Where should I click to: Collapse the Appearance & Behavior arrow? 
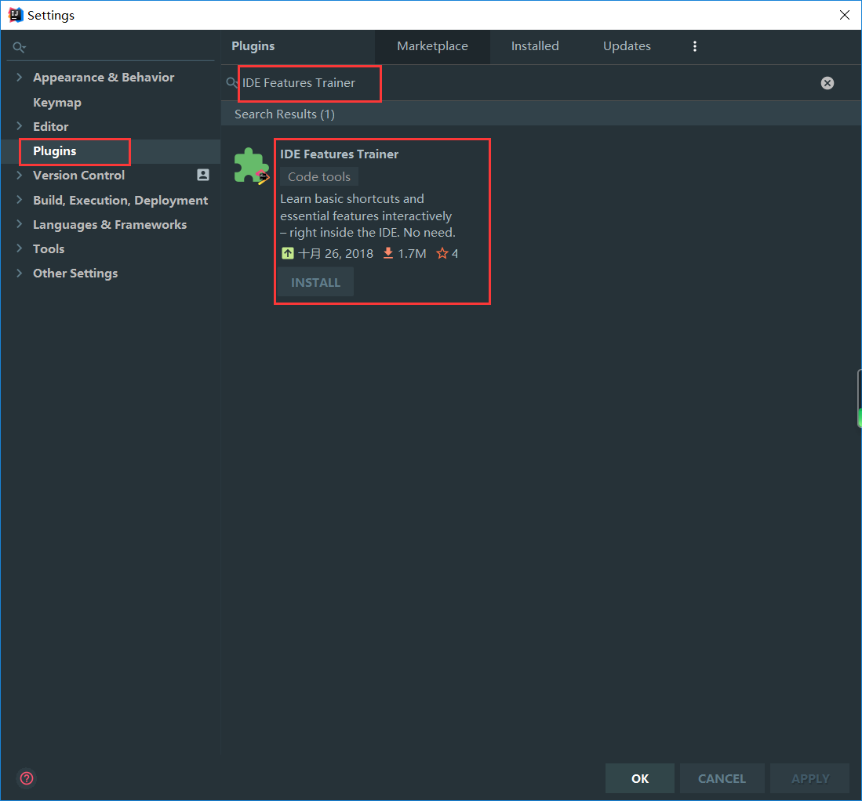coord(19,77)
